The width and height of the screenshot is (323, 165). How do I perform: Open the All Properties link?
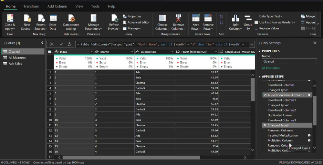[271, 68]
